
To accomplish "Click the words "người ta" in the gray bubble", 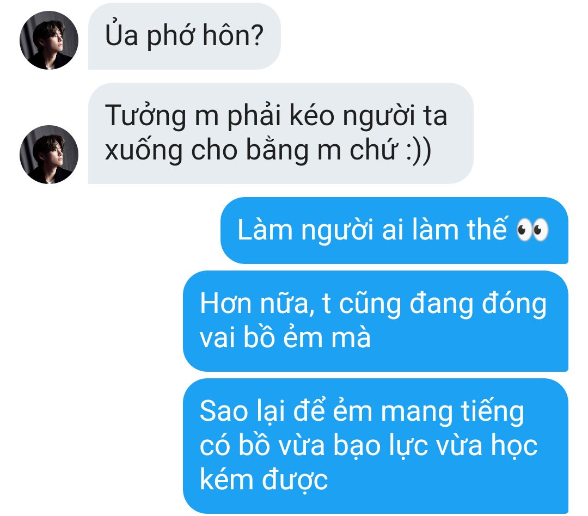I will coord(395,116).
